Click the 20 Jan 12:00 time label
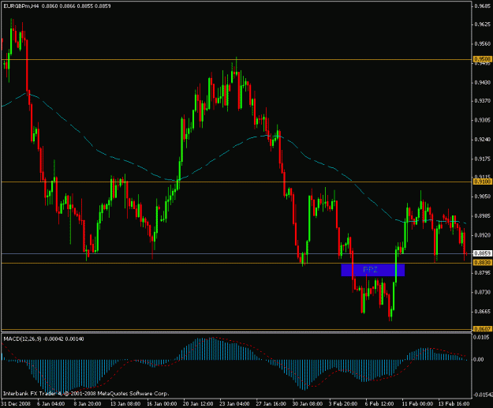Viewport: 493px width, 408px height. click(x=199, y=403)
